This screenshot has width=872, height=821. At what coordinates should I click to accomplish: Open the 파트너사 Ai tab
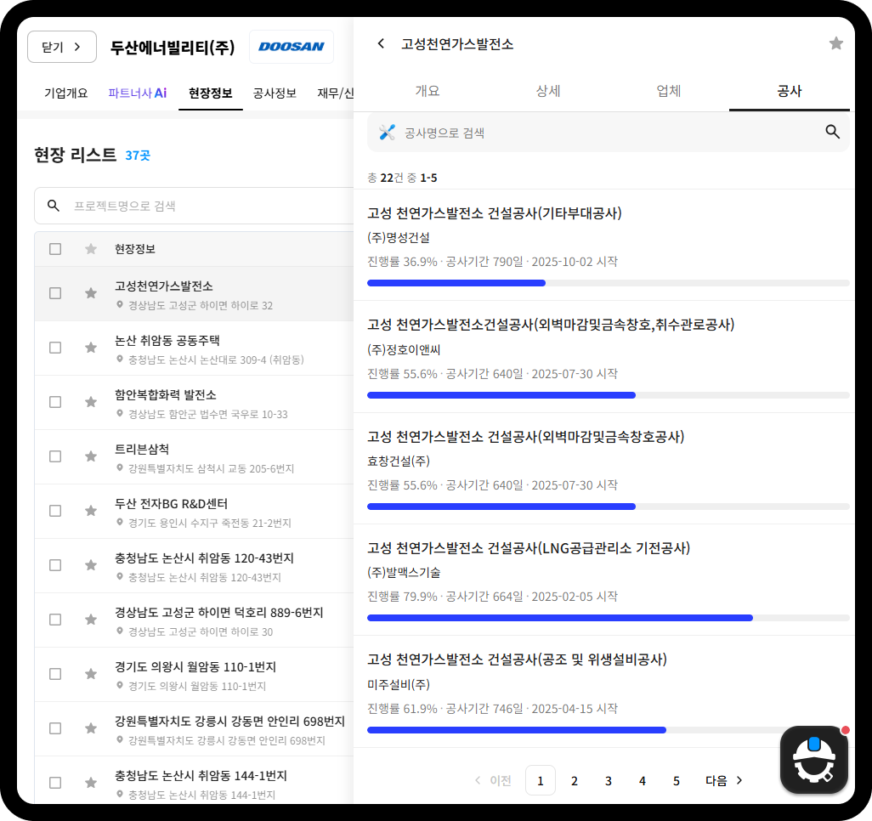point(138,93)
